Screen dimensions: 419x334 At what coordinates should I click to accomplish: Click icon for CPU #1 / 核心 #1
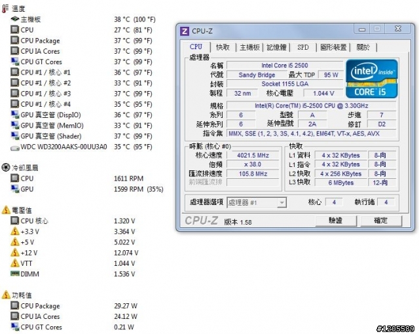pos(14,72)
